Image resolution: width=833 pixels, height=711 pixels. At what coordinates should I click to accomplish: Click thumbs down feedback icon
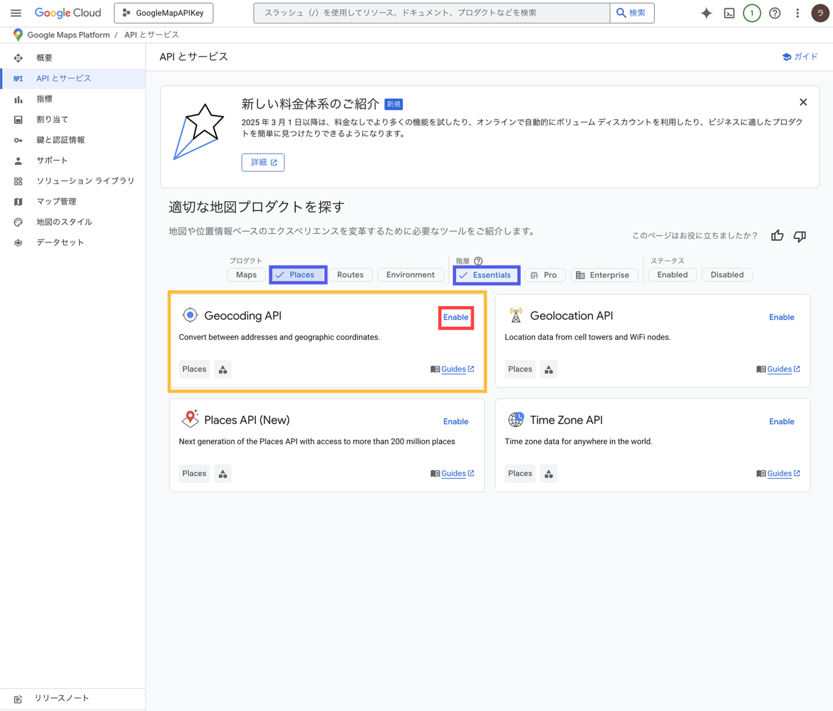(x=800, y=236)
